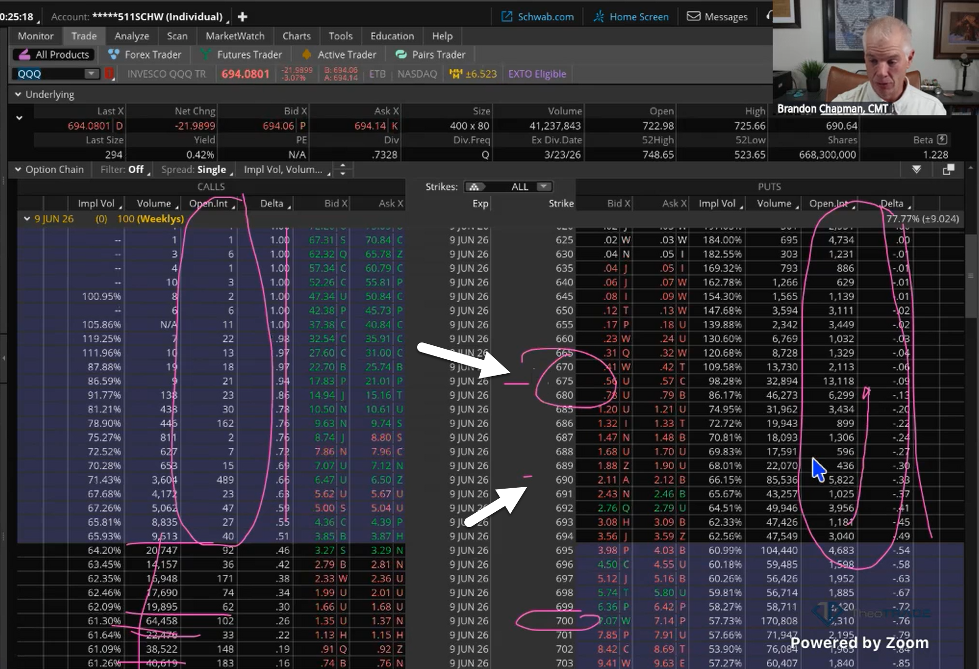
Task: Click the underlying last price 694.0801 in header
Action: tap(245, 74)
